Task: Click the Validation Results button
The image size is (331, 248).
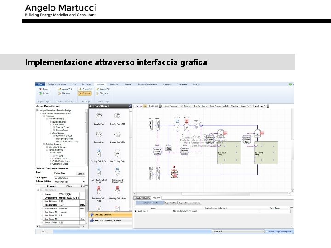Action: click(150, 203)
